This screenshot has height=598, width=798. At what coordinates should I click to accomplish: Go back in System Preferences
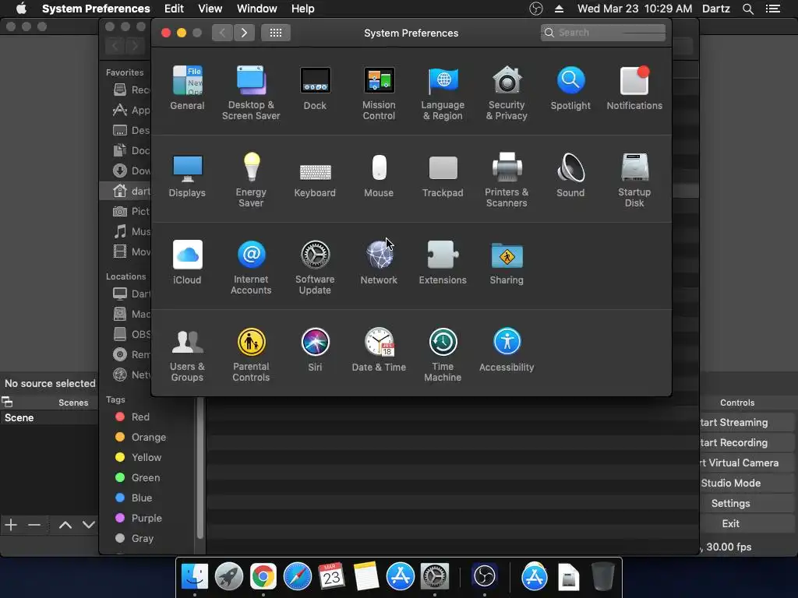tap(222, 33)
